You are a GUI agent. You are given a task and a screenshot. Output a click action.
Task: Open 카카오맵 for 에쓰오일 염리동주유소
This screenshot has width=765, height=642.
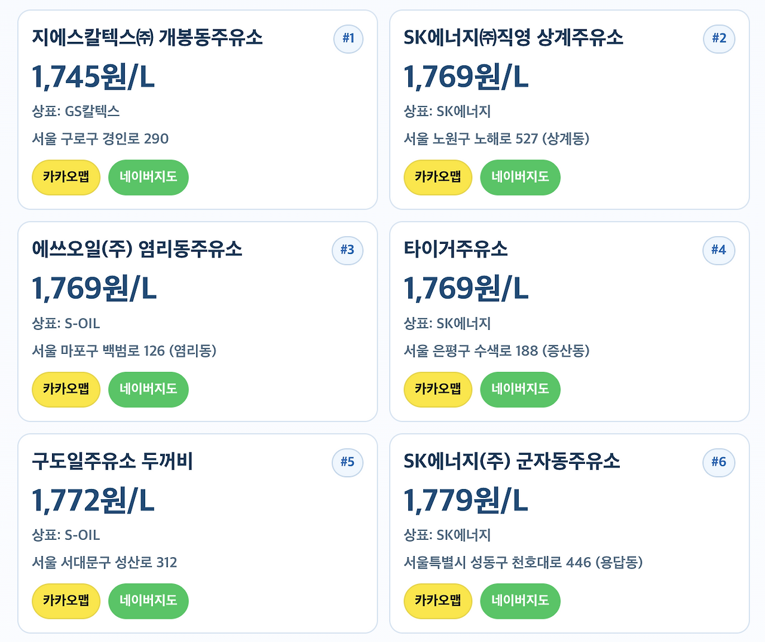click(x=66, y=390)
